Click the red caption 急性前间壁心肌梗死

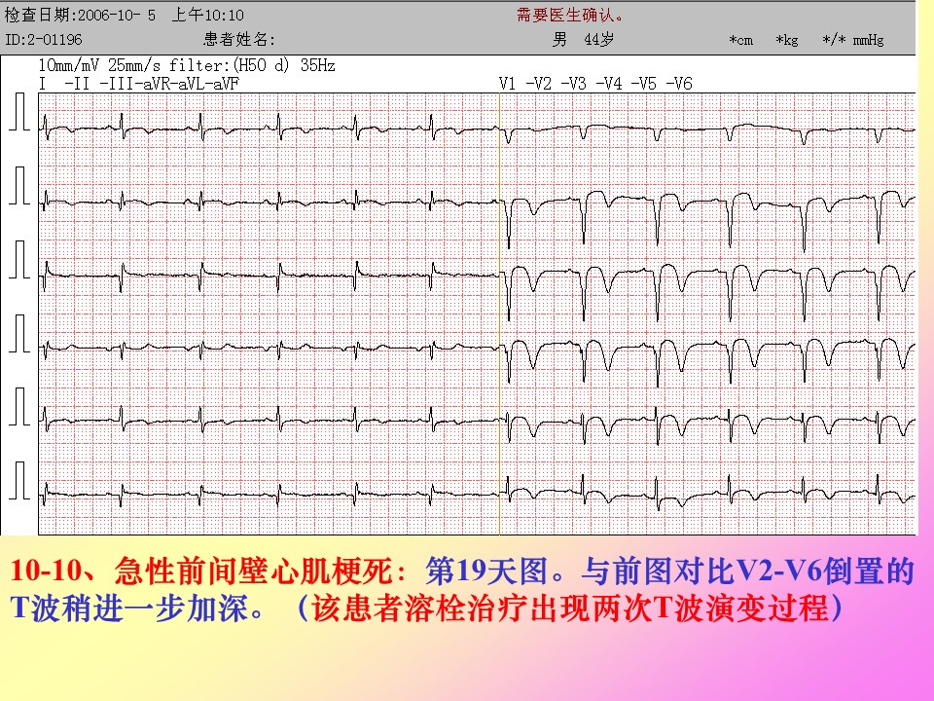tap(253, 571)
